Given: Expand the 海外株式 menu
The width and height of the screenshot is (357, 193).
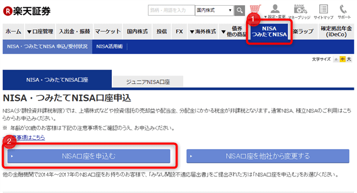Looking at the screenshot, I should pos(203,31).
